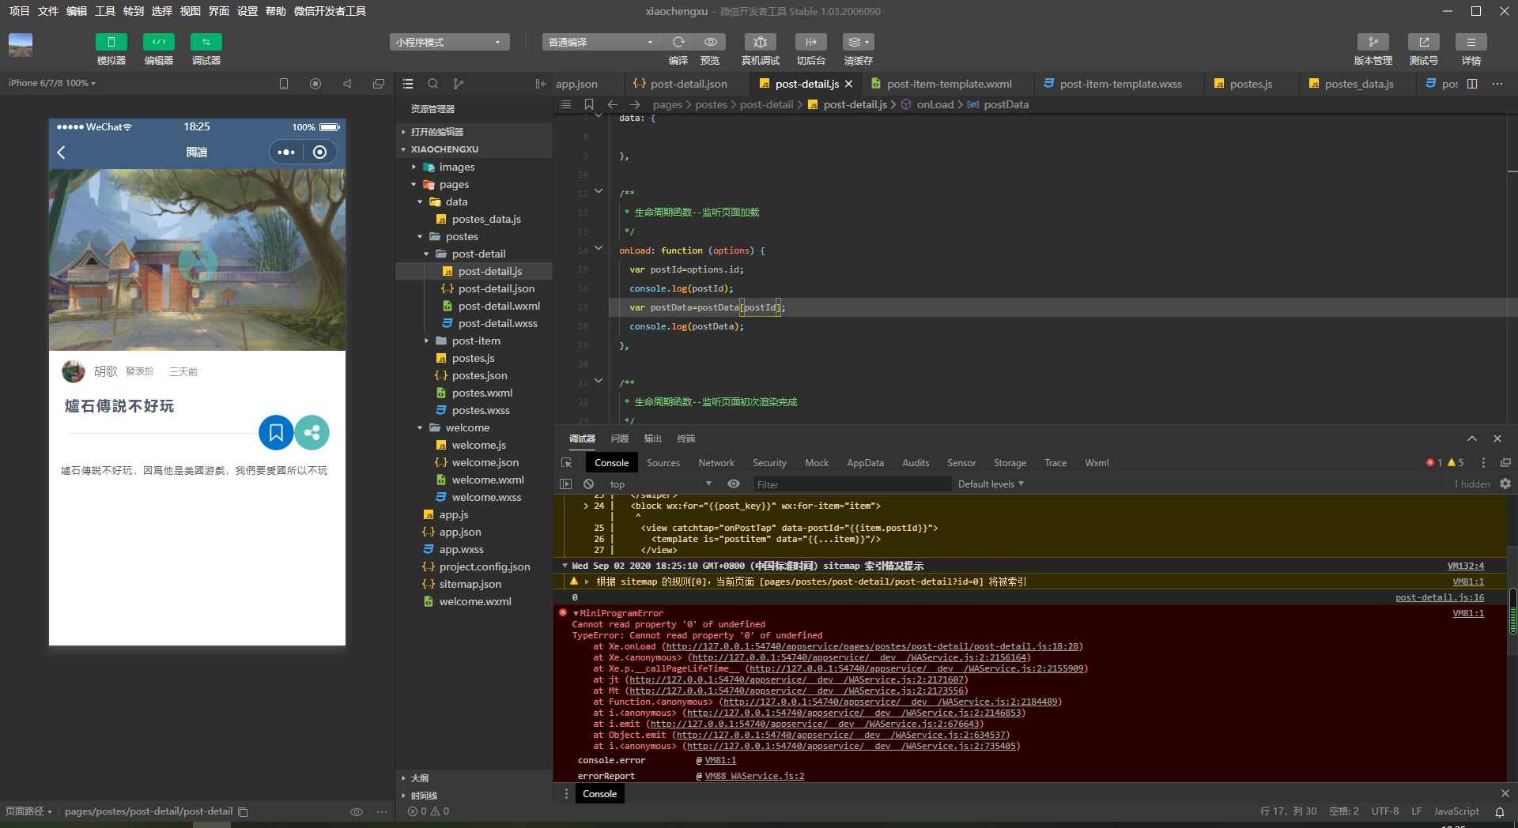This screenshot has width=1518, height=828.
Task: Click the test account icon
Action: coord(1424,42)
